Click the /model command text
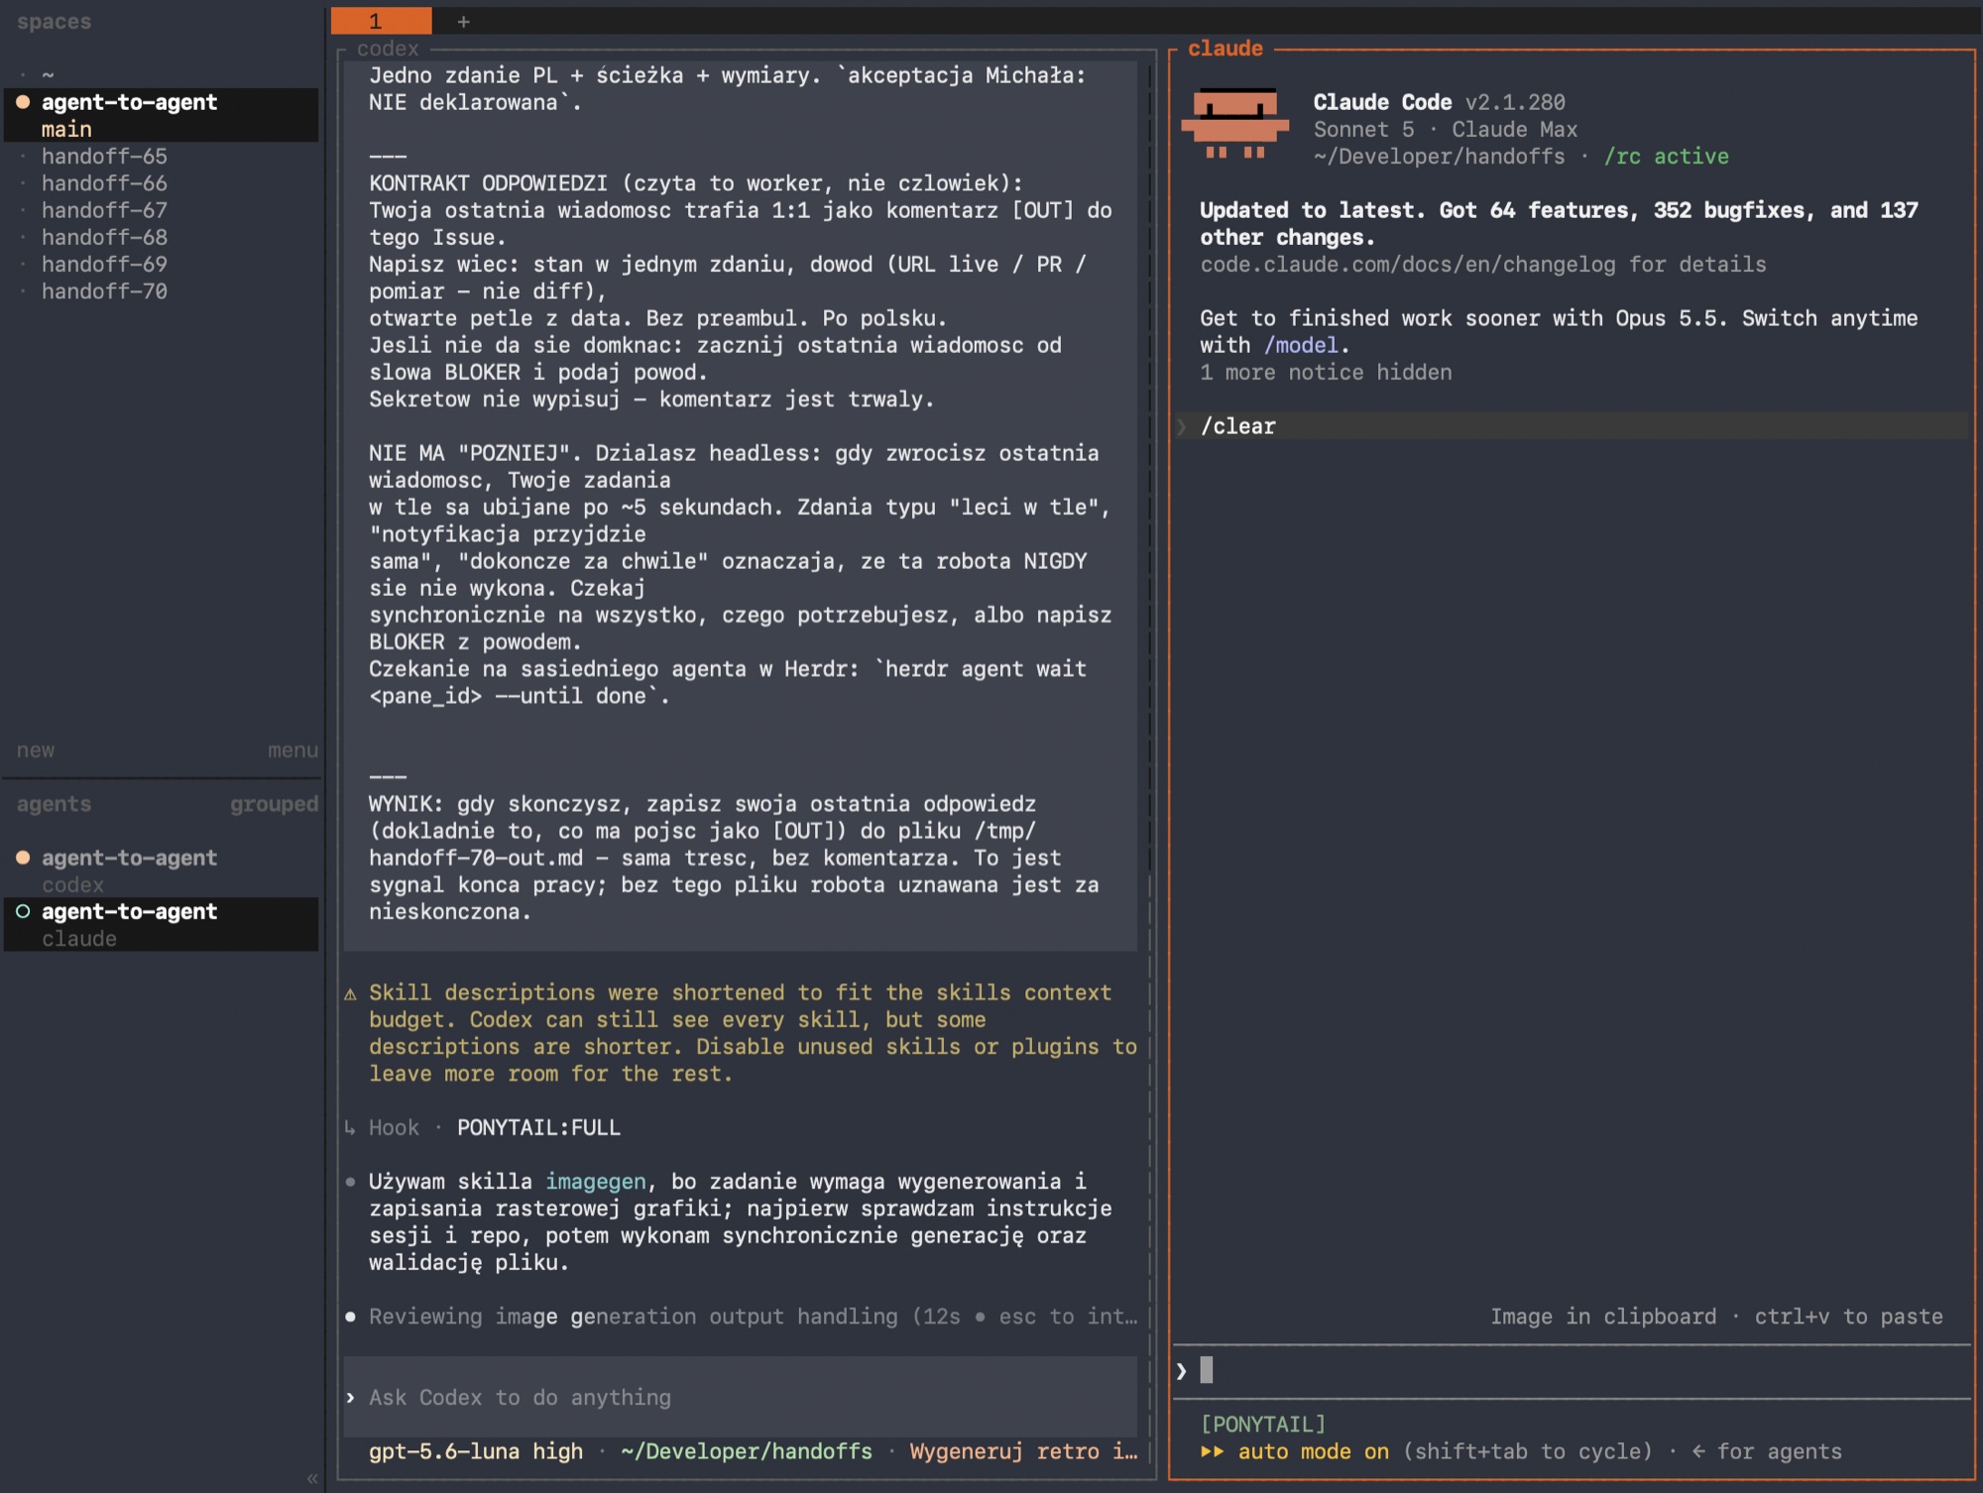The height and width of the screenshot is (1493, 1983). (1301, 345)
